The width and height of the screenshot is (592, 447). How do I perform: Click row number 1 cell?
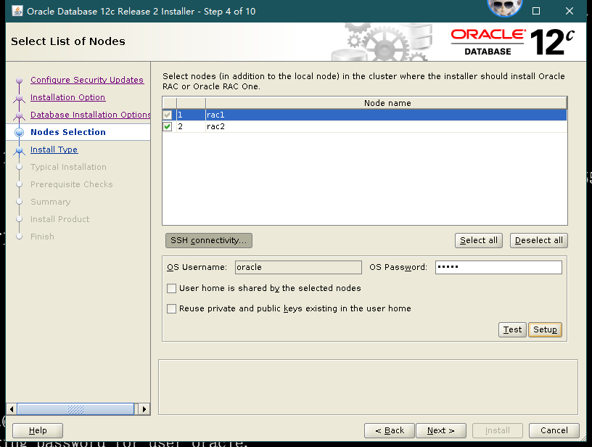[x=191, y=115]
